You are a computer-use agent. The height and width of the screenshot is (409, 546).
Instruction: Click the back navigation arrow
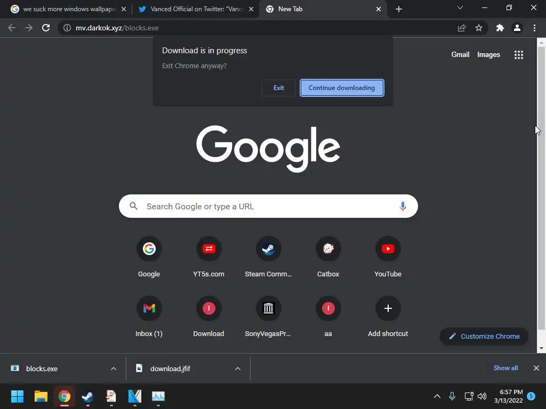point(12,28)
